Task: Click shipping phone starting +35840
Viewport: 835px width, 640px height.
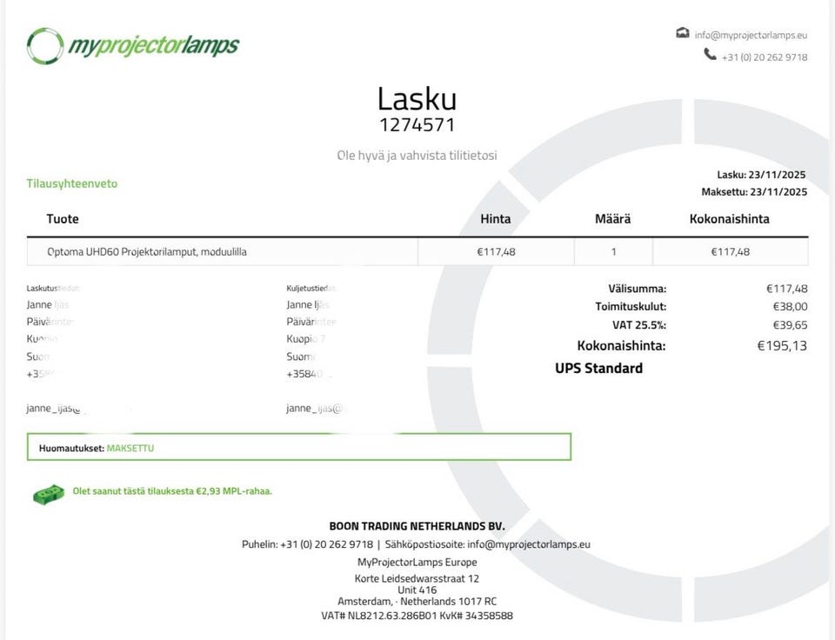Action: click(304, 374)
